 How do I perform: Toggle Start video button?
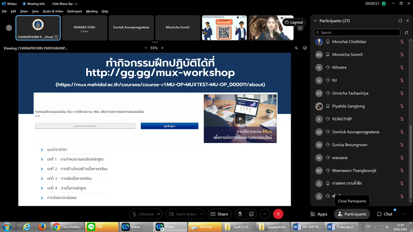[x=182, y=214]
